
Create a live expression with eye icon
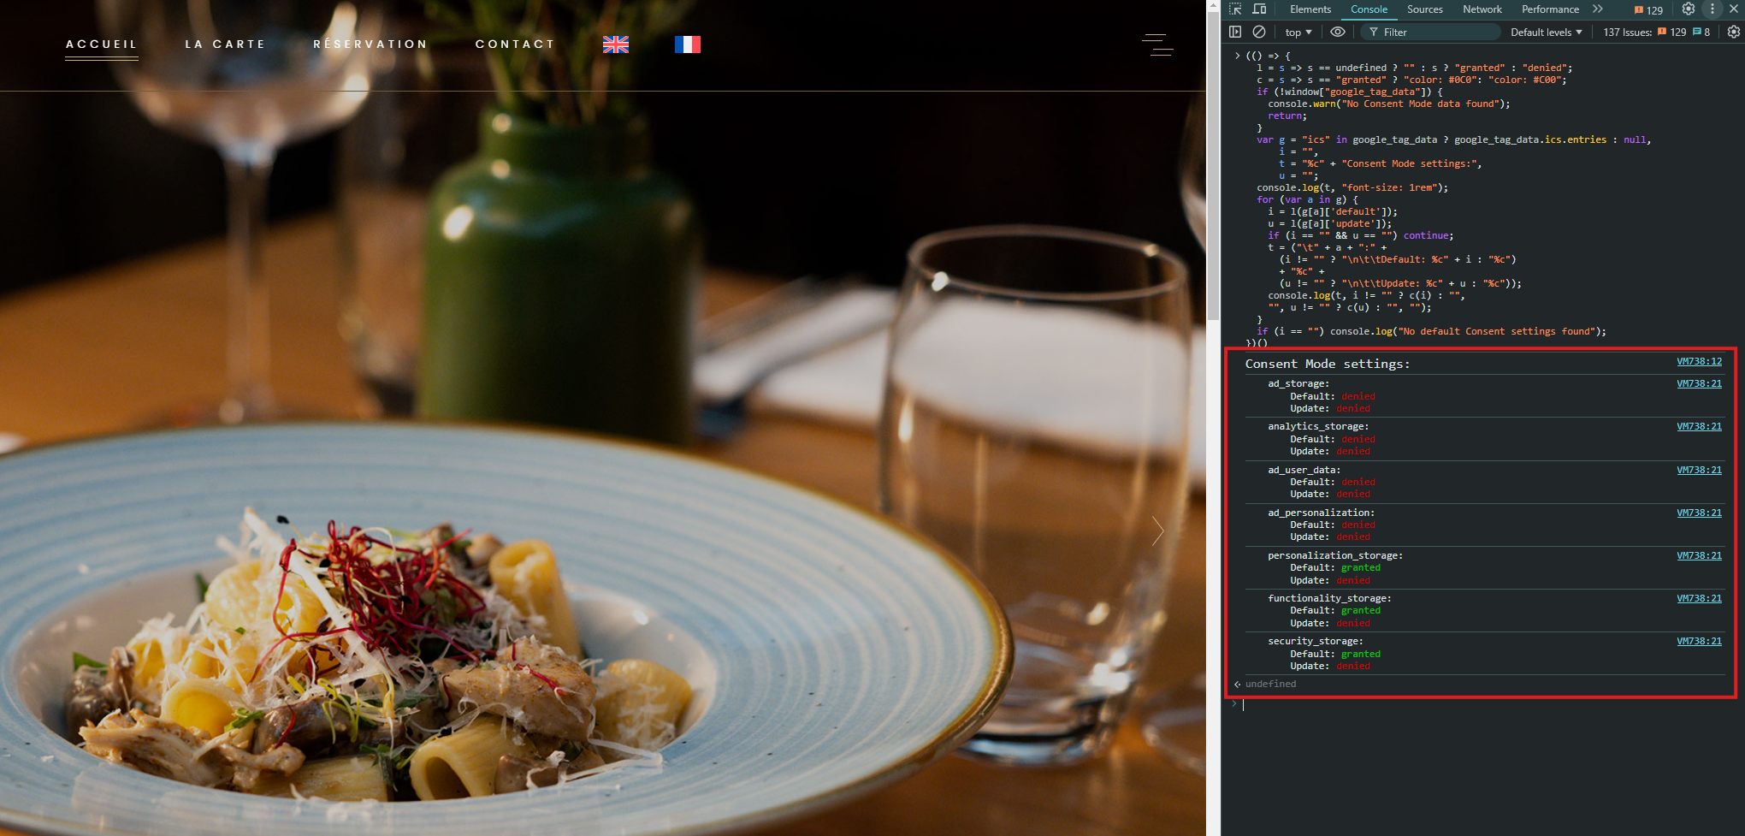pos(1338,32)
